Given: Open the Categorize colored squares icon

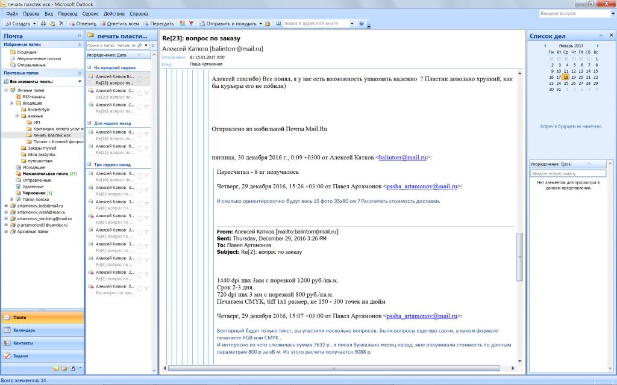Looking at the screenshot, I should [x=182, y=23].
